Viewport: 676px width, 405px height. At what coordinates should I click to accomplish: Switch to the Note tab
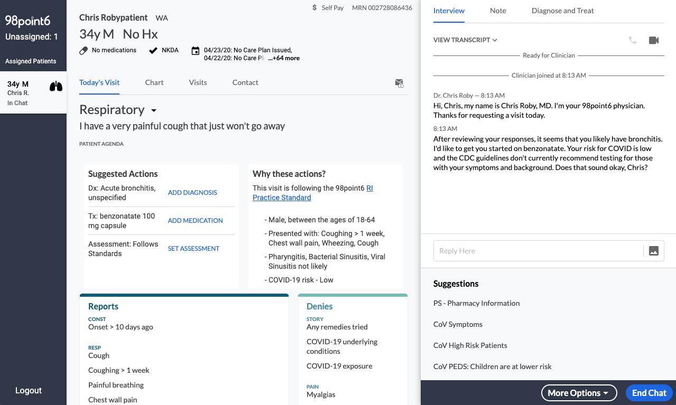coord(498,11)
